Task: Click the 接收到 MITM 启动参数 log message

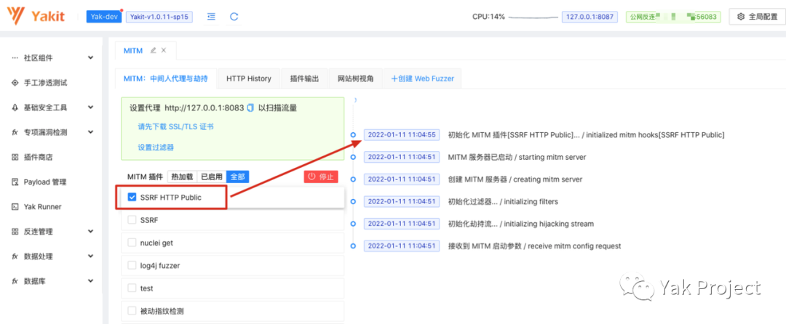Action: point(534,246)
